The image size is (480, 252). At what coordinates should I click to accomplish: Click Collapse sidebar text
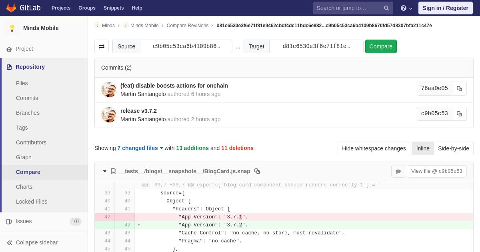click(37, 242)
